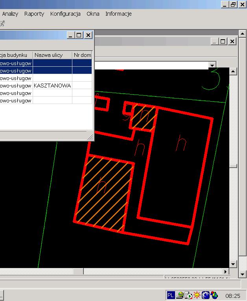Viewport: 247px width, 301px height.
Task: Click the smiling sun tray icon
Action: pyautogui.click(x=197, y=295)
